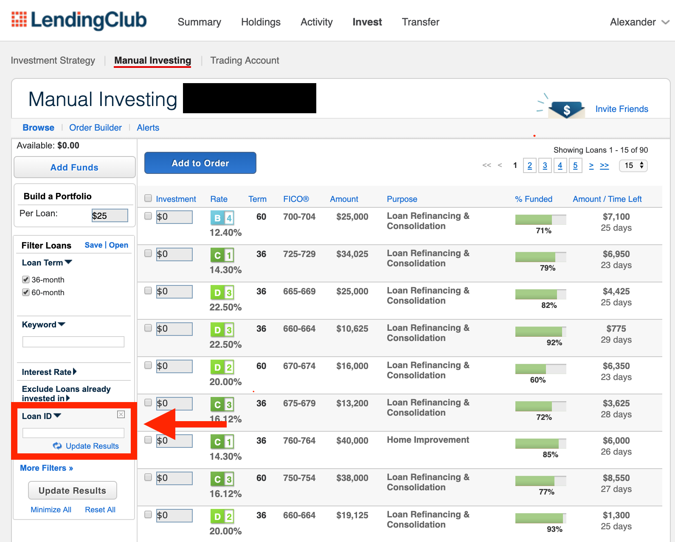Check the box for the $16,000 loan
The image size is (675, 542).
click(x=148, y=365)
